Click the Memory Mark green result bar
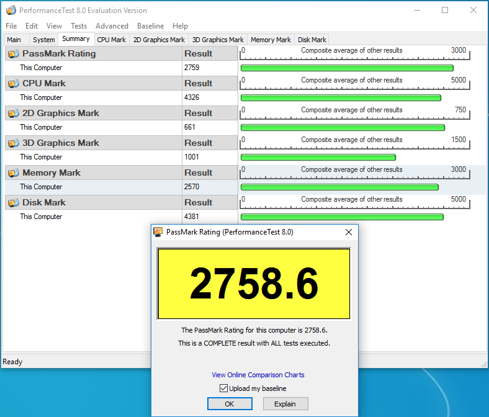This screenshot has width=489, height=417. [x=339, y=187]
